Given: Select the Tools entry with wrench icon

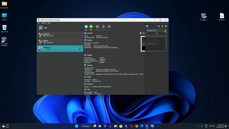Looking at the screenshot, I should tap(60, 28).
